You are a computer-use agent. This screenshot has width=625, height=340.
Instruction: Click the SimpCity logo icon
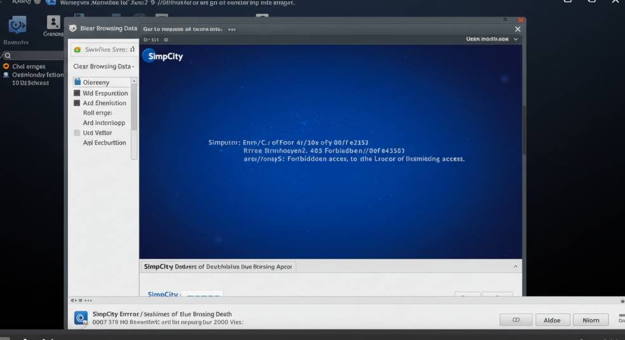pos(148,56)
